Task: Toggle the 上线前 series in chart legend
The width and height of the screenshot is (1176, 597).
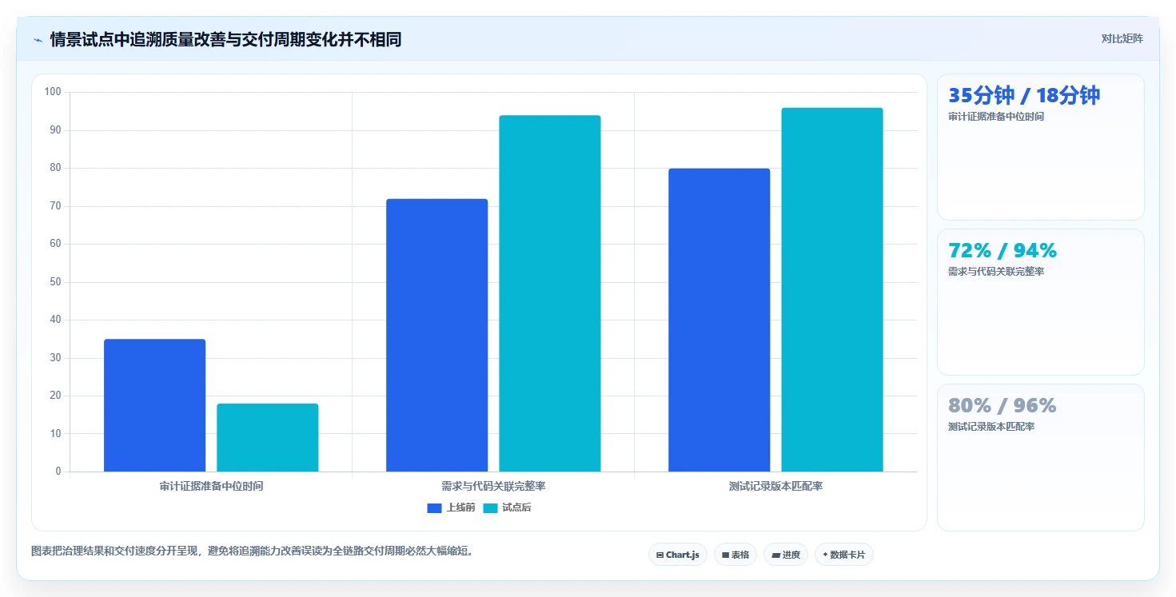Action: (452, 507)
